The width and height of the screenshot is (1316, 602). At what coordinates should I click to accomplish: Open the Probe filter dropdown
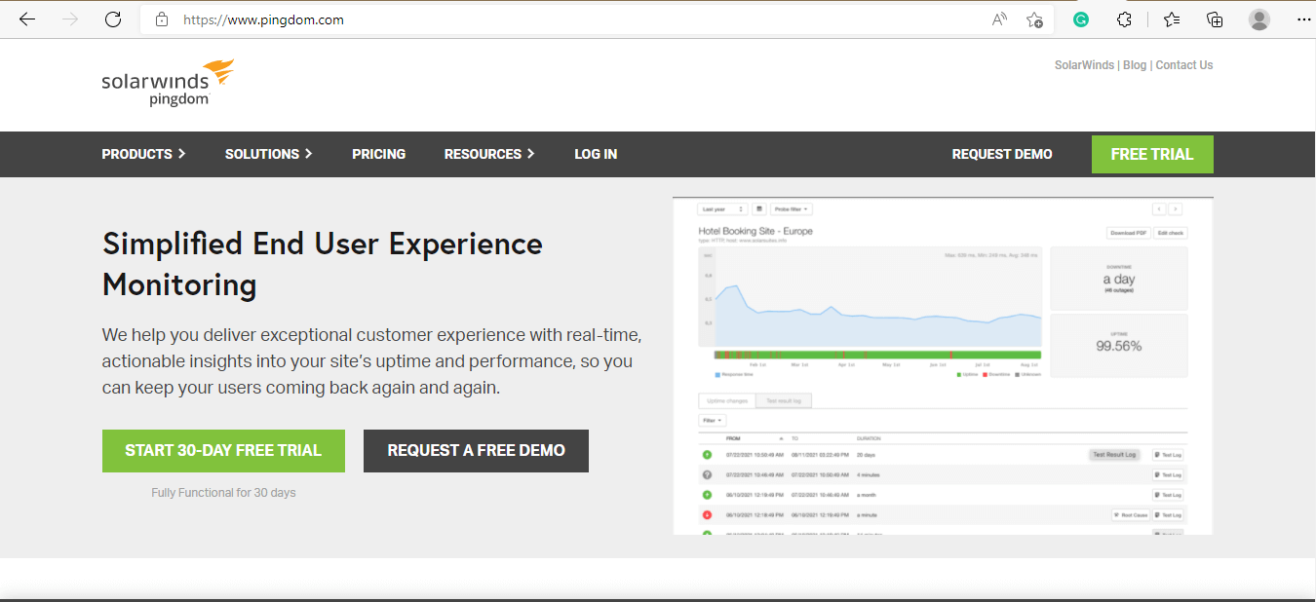791,208
